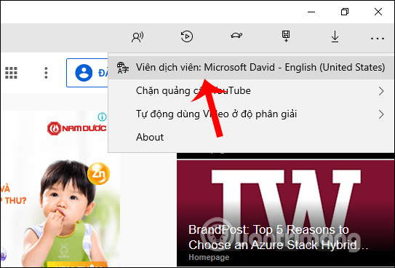
Task: Open the three-dot more options menu
Action: pos(378,39)
